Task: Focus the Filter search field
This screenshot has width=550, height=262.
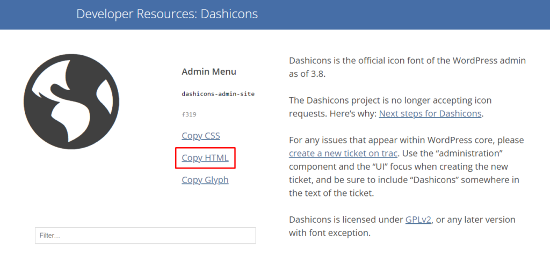Action: [145, 236]
